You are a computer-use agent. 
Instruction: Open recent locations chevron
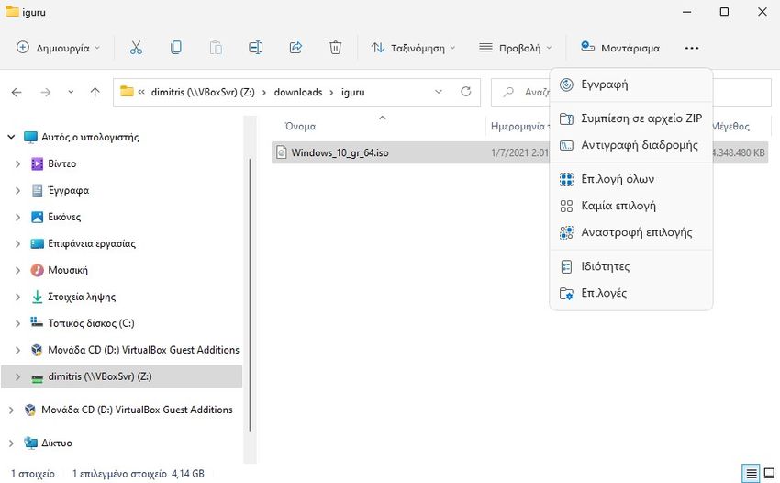71,92
